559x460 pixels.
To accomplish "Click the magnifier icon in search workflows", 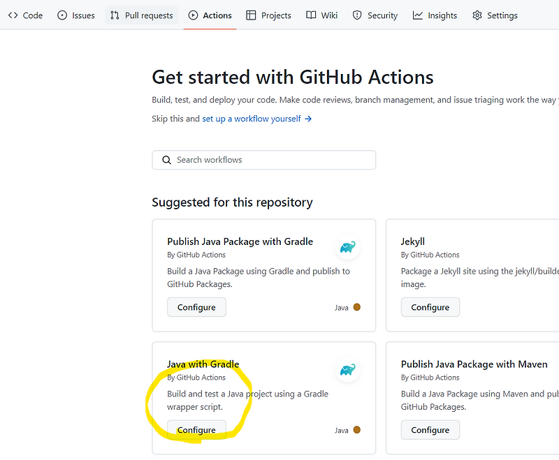I will [x=166, y=160].
